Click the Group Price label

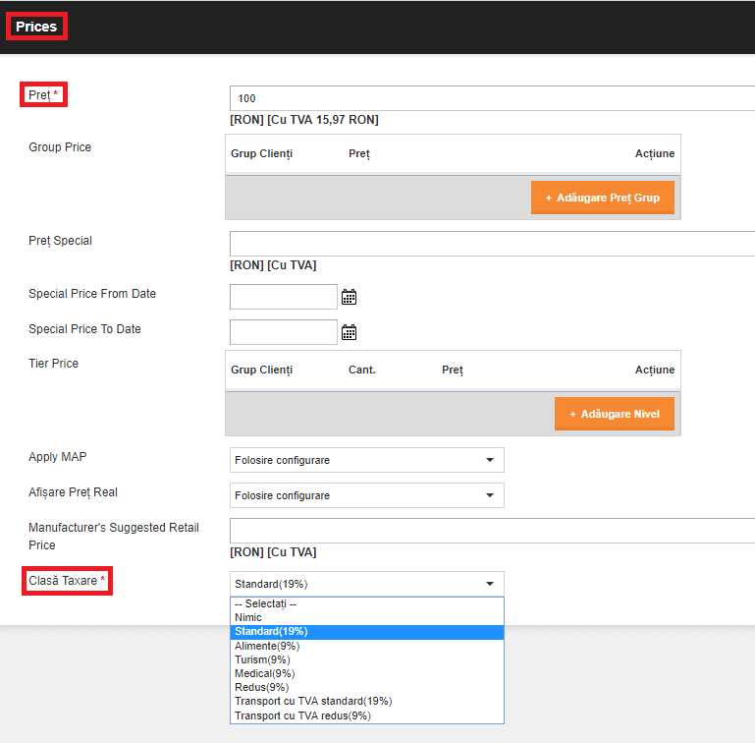click(x=60, y=147)
